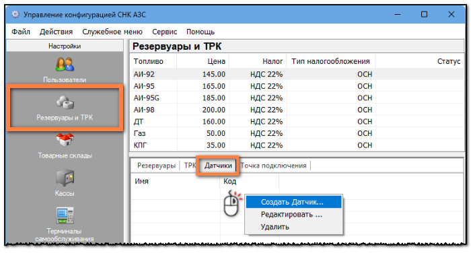The image size is (471, 253).
Task: Click the 50.00 price cell
Action: 216,133
